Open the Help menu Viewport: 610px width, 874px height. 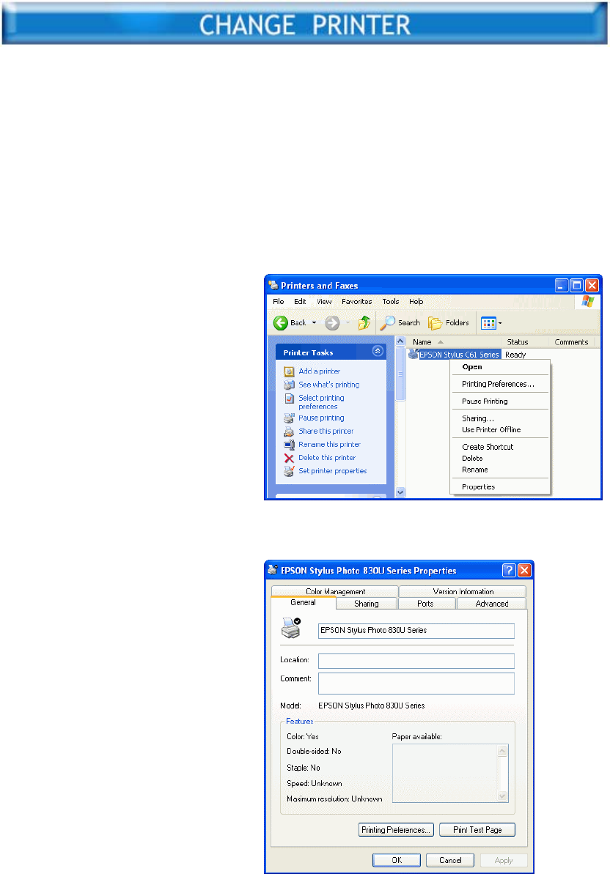click(416, 302)
